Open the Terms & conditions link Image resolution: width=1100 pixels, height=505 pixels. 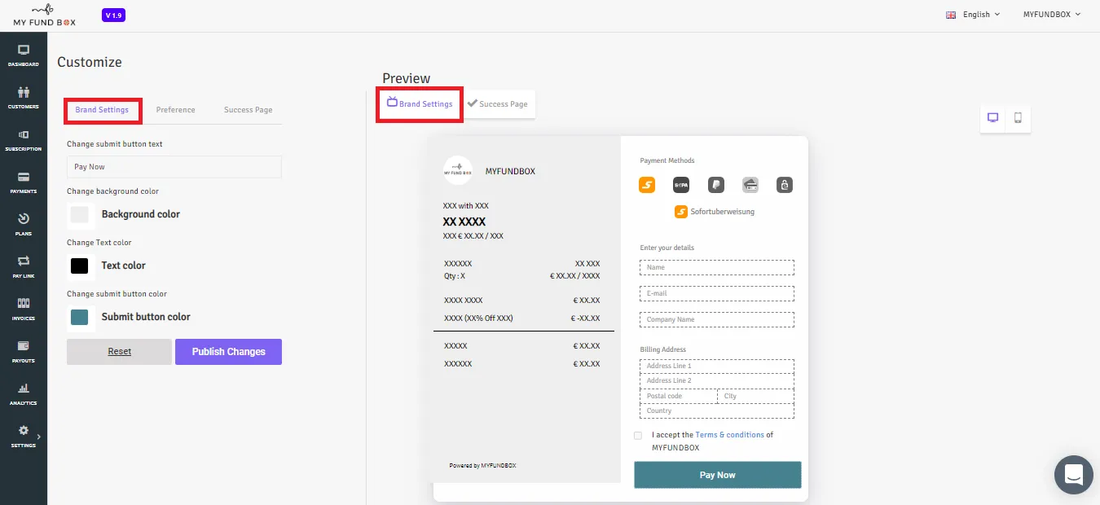(x=729, y=435)
